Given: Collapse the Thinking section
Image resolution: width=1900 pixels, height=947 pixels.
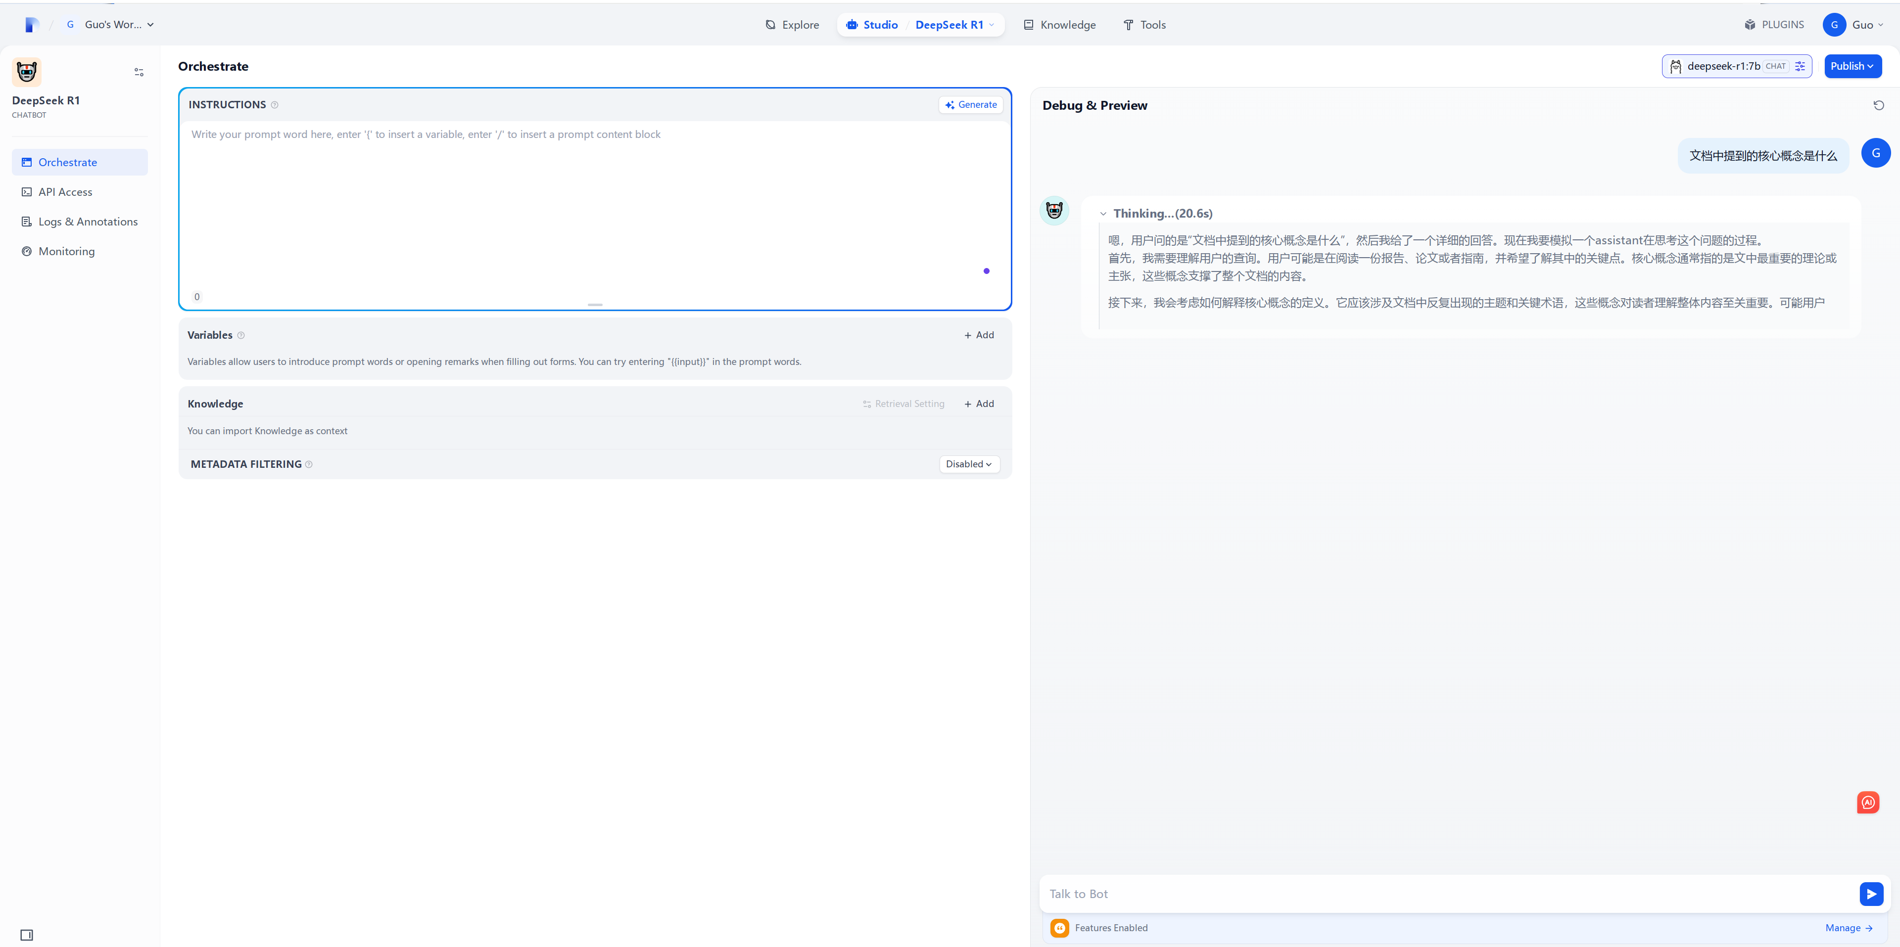Looking at the screenshot, I should [1103, 214].
